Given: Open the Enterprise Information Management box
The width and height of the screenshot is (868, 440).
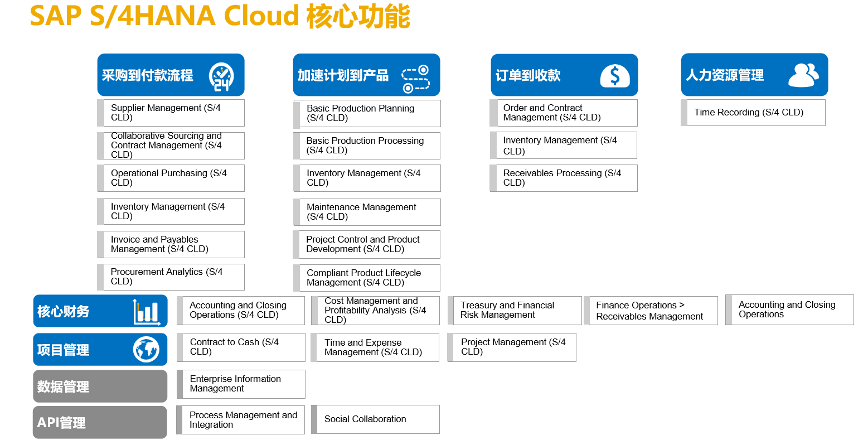Looking at the screenshot, I should (x=241, y=384).
